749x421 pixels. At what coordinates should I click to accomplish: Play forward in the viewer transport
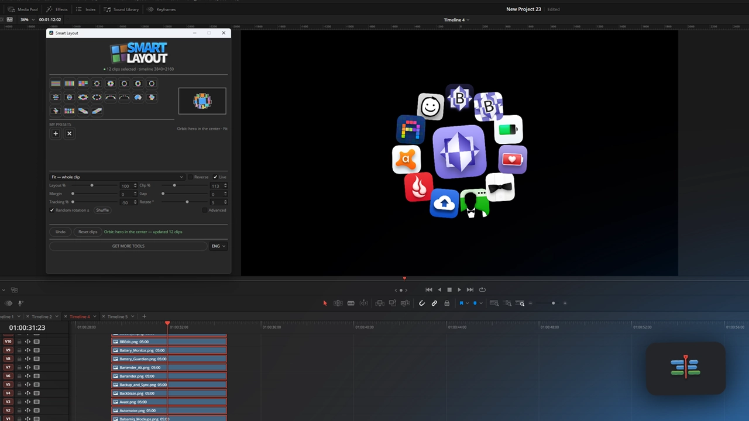click(459, 289)
